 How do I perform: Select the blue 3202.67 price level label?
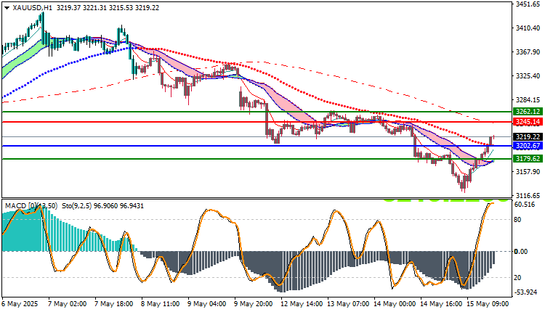point(528,146)
